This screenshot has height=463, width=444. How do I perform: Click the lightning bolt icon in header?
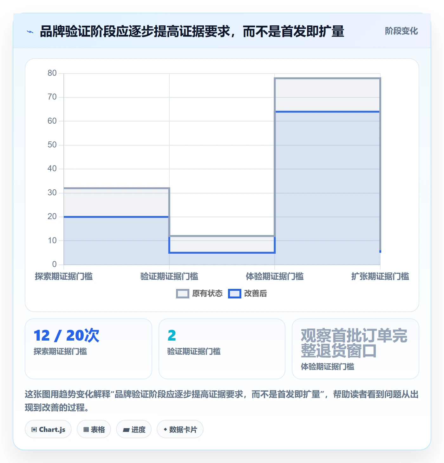tap(30, 32)
